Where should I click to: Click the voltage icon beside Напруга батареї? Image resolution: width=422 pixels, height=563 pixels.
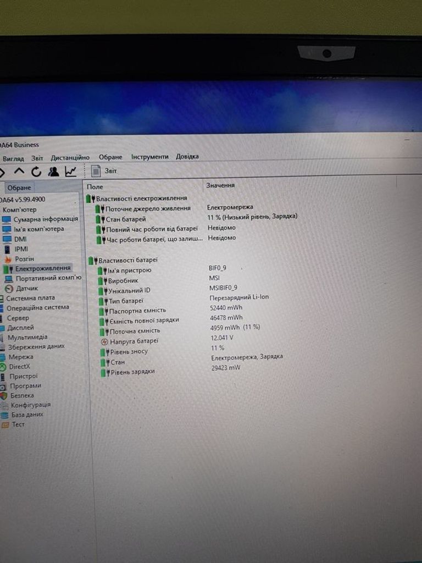coord(104,341)
